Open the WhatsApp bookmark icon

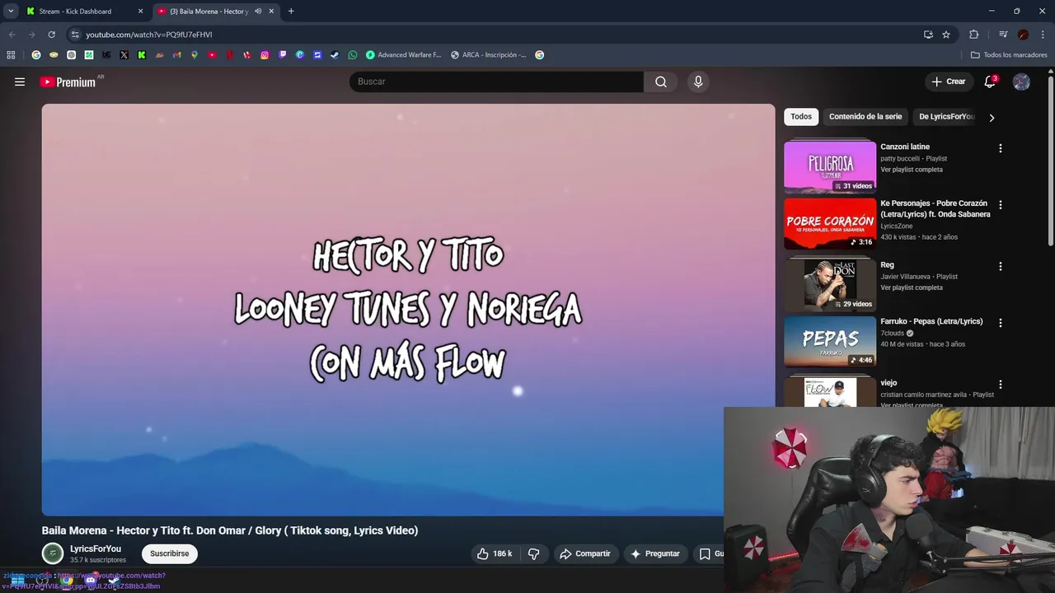click(353, 55)
